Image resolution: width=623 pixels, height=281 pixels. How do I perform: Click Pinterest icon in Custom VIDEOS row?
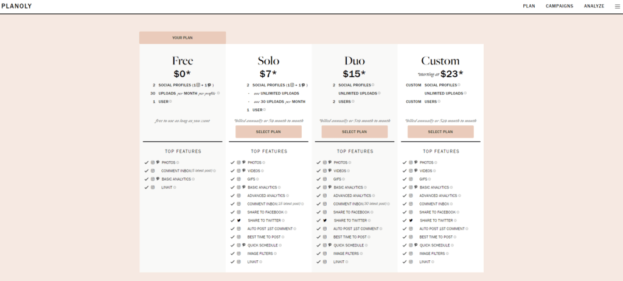[x=416, y=170]
